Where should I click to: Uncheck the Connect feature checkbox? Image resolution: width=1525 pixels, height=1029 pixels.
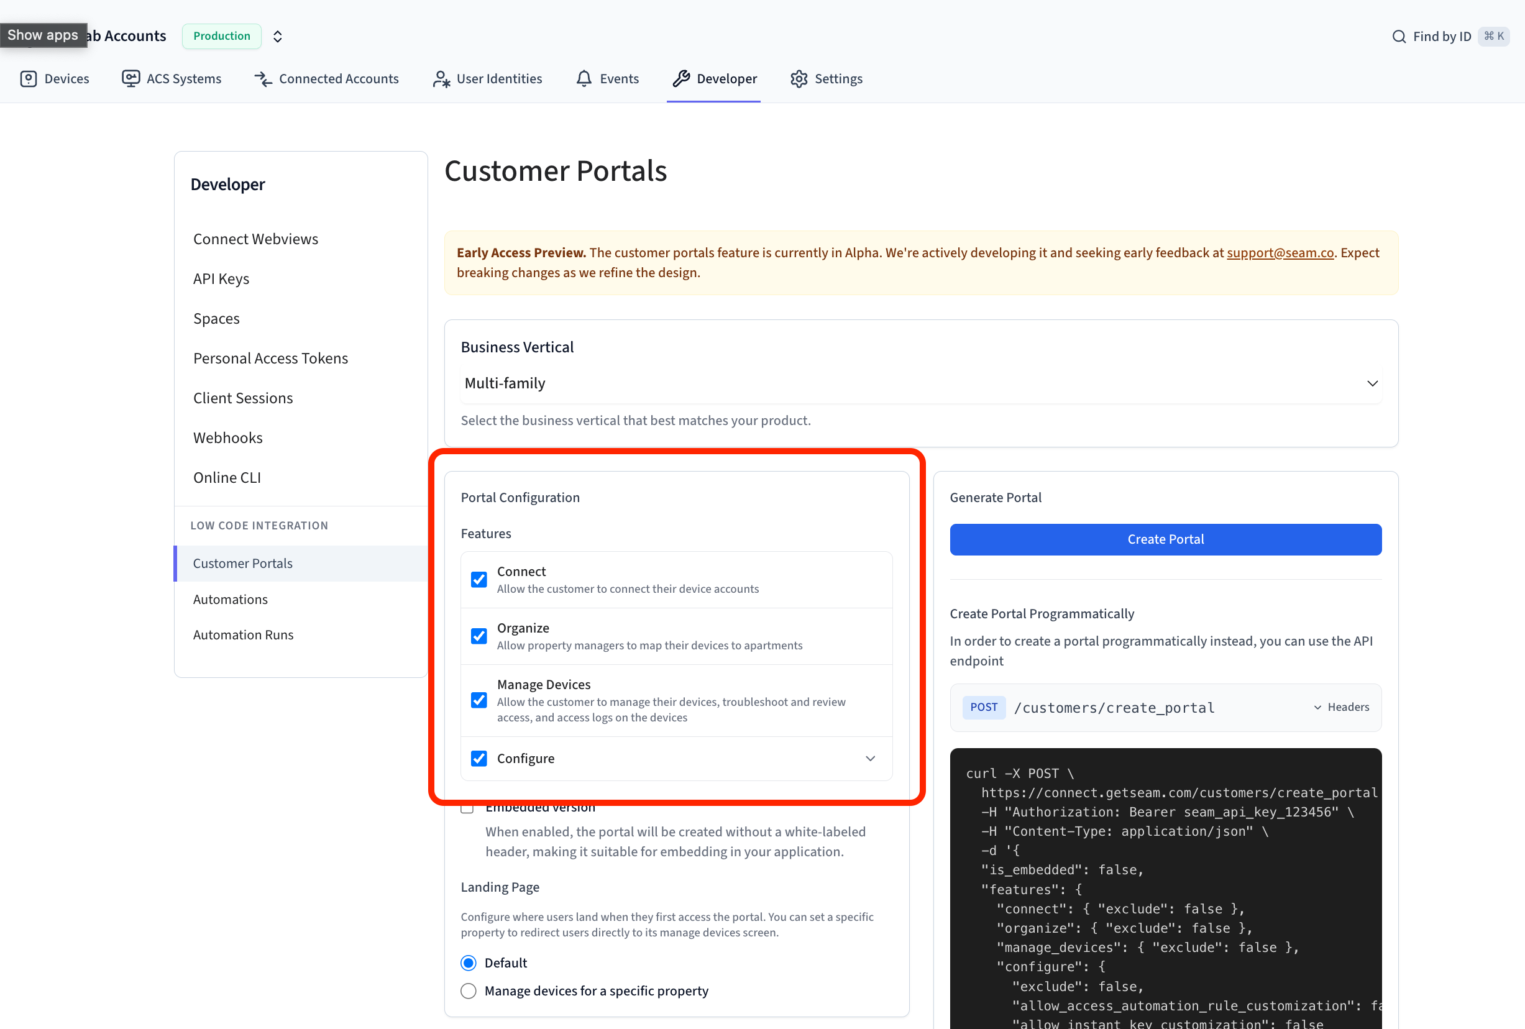point(479,580)
